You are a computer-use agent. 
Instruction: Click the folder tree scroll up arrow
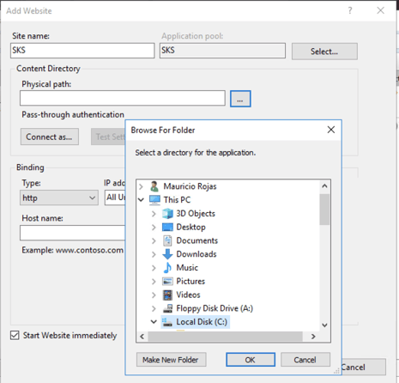pyautogui.click(x=324, y=186)
